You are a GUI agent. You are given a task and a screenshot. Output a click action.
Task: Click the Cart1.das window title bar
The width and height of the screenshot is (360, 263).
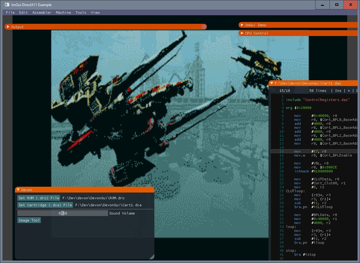tap(313, 83)
